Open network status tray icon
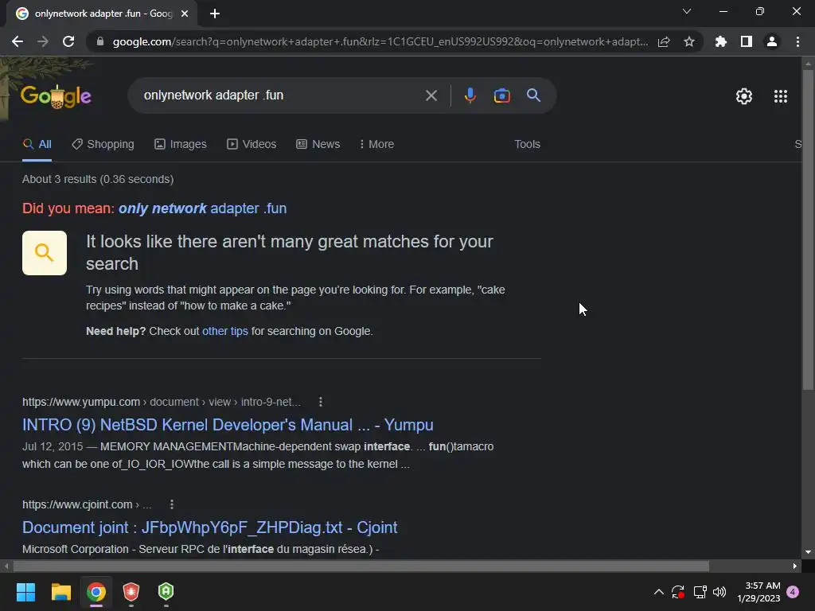Screen dimensions: 815x611 (700, 592)
